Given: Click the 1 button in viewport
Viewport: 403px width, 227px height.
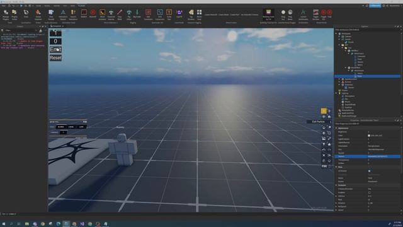Looking at the screenshot, I should 55,33.
